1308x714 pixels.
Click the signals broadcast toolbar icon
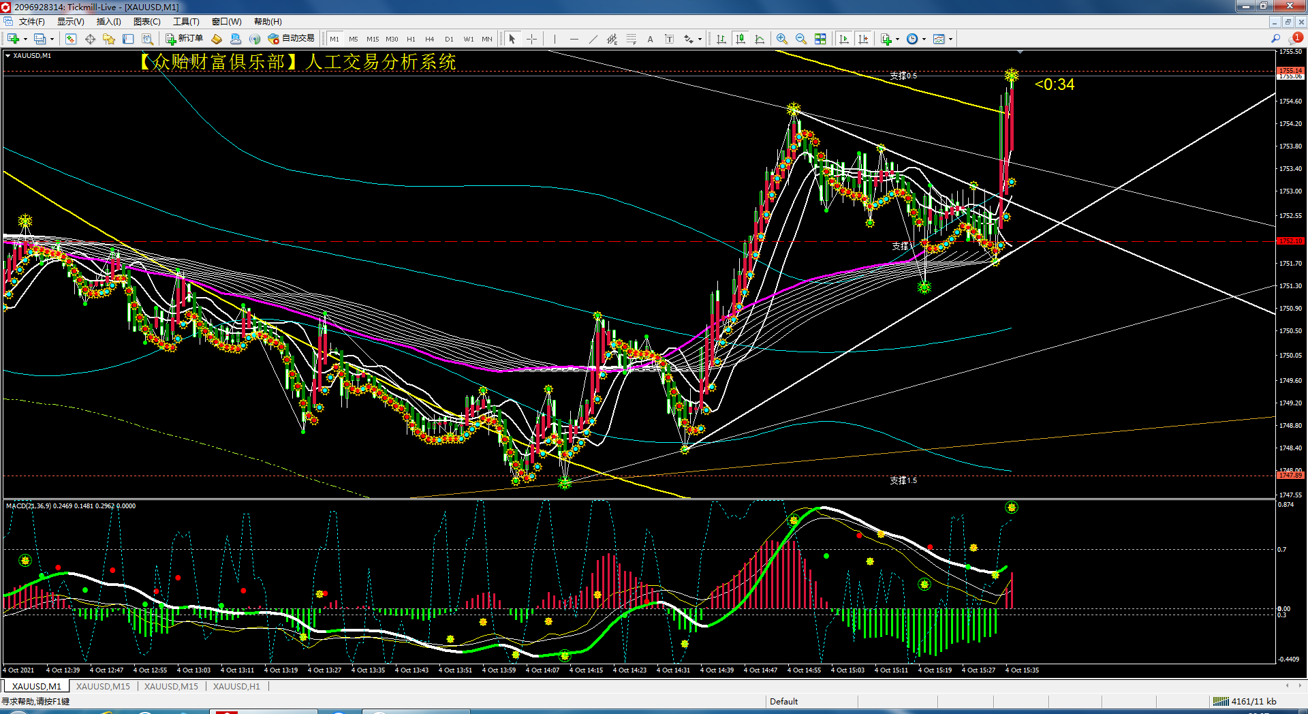pos(255,39)
